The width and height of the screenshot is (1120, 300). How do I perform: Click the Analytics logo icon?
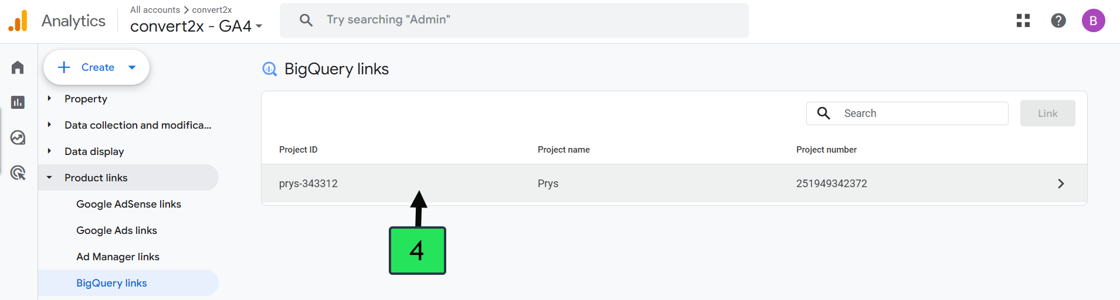coord(18,21)
